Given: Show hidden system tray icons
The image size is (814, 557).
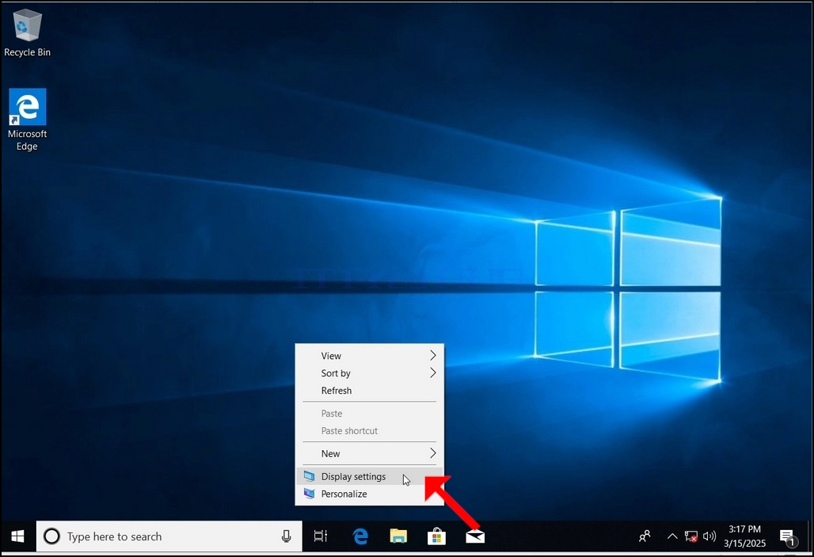Looking at the screenshot, I should point(671,536).
